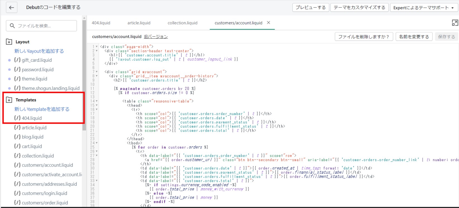Screen dimensions: 459x208
Task: Select the collection.liquid tab
Action: pyautogui.click(x=182, y=23)
